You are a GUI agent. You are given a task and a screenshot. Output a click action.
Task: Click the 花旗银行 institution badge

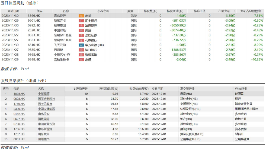(81, 40)
